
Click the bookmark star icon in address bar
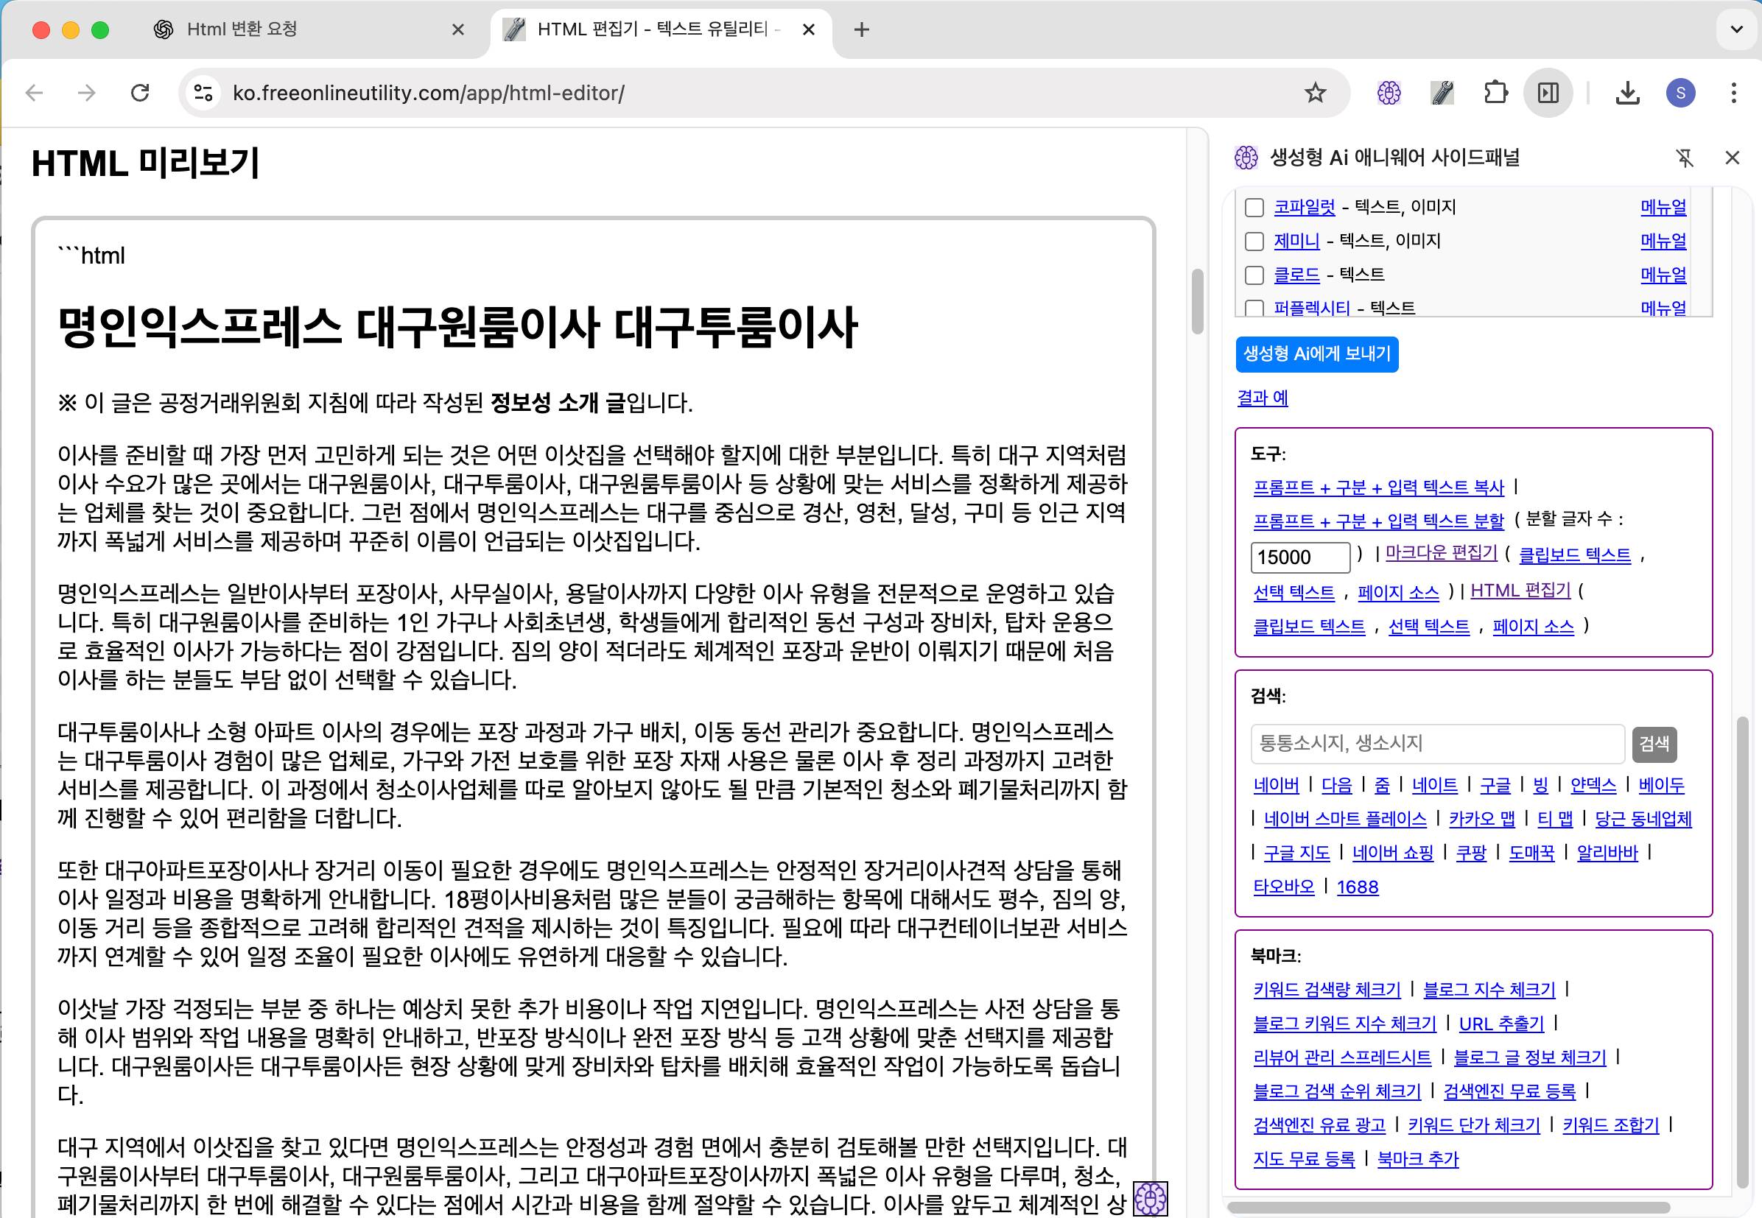(x=1315, y=93)
